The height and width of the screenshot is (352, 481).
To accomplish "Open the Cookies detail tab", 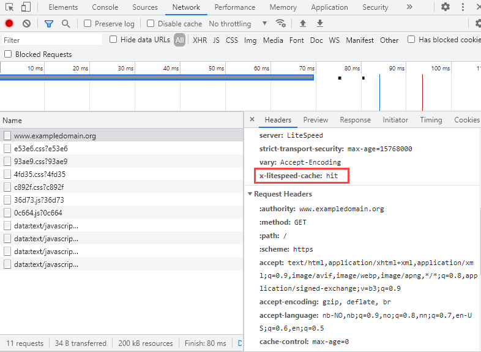I will click(466, 120).
